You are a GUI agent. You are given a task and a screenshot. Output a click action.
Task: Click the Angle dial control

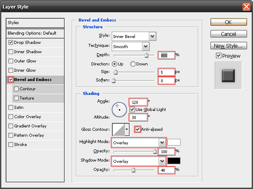pyautogui.click(x=119, y=108)
